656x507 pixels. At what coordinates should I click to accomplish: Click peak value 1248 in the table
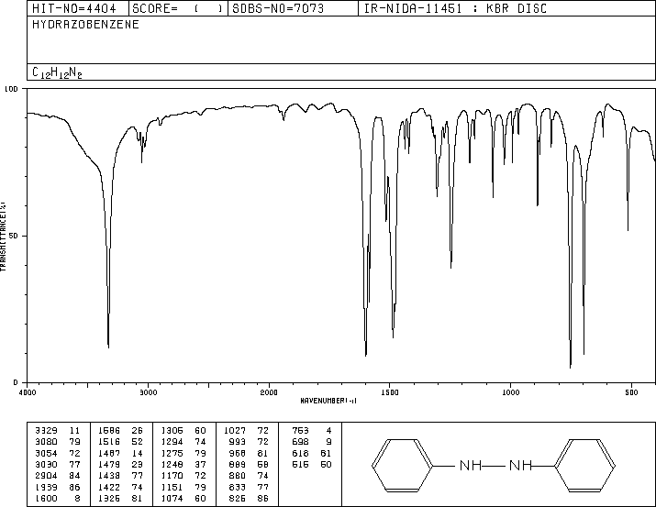point(172,465)
